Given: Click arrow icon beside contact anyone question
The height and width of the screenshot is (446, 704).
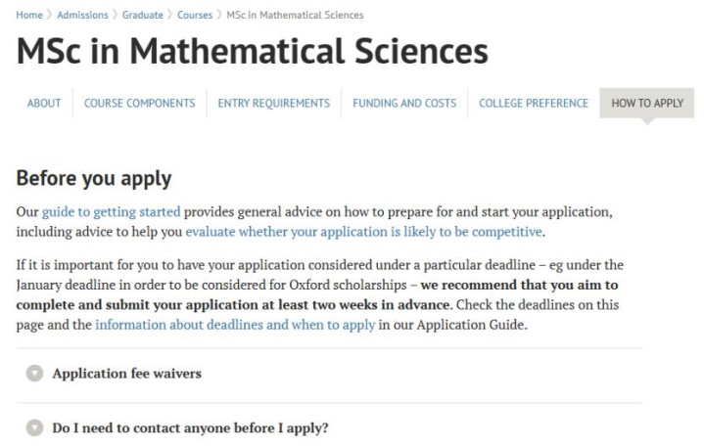Looking at the screenshot, I should tap(35, 427).
